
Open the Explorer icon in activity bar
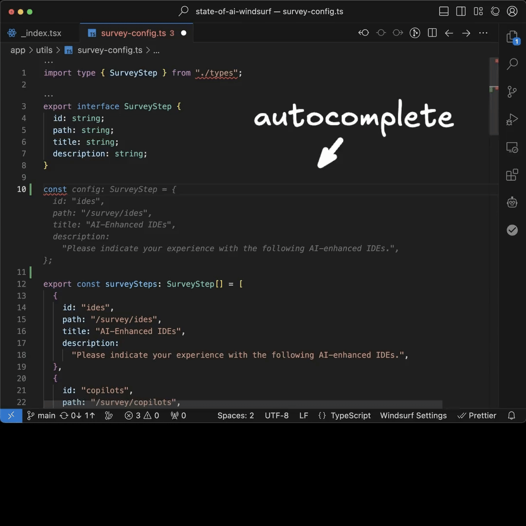point(512,37)
